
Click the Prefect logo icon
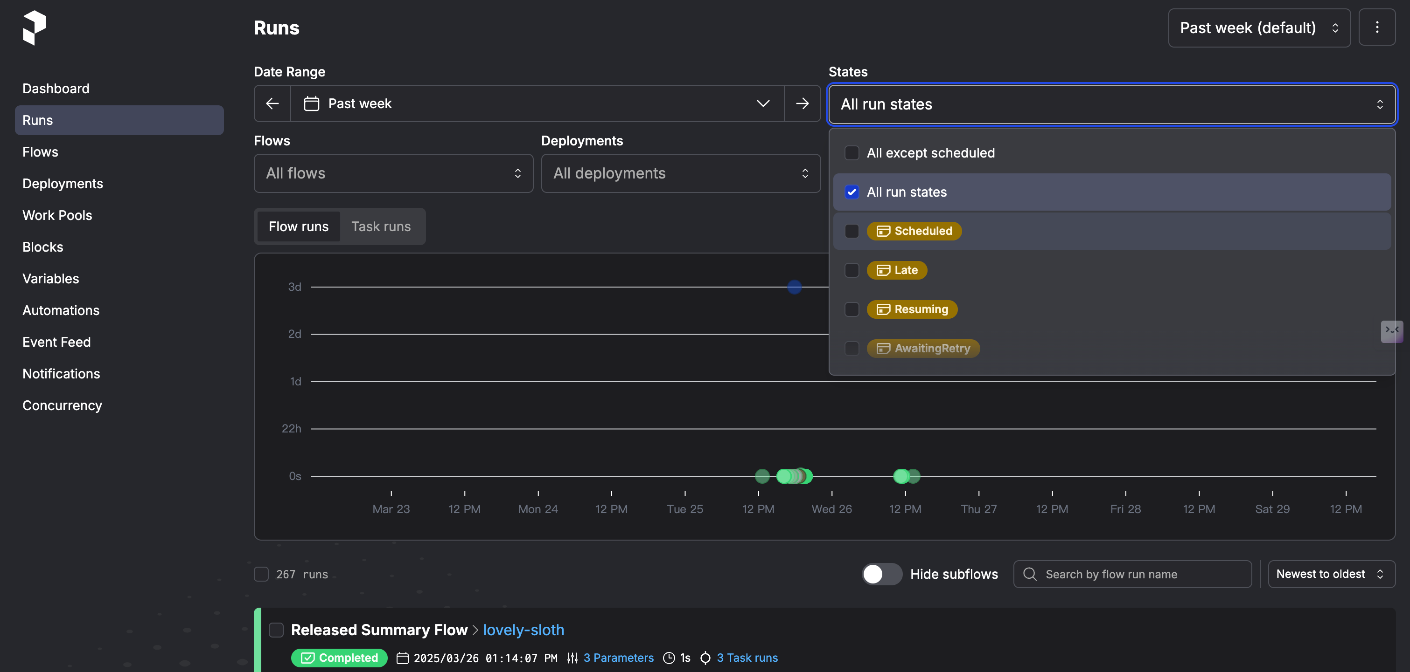tap(35, 27)
